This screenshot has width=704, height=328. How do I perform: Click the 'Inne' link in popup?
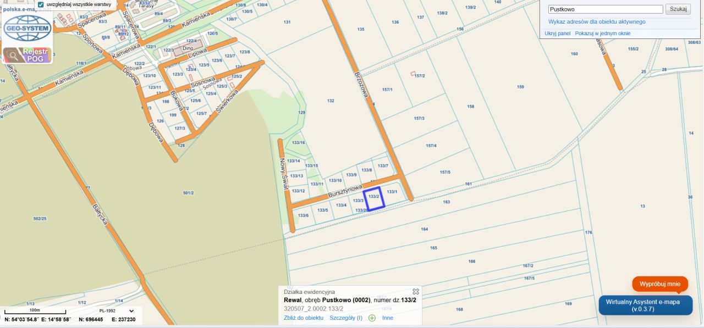tap(388, 318)
